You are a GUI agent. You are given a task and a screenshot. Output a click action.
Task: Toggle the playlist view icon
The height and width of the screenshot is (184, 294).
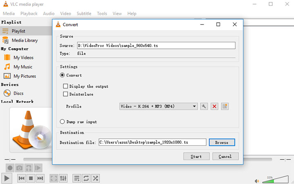point(77,178)
